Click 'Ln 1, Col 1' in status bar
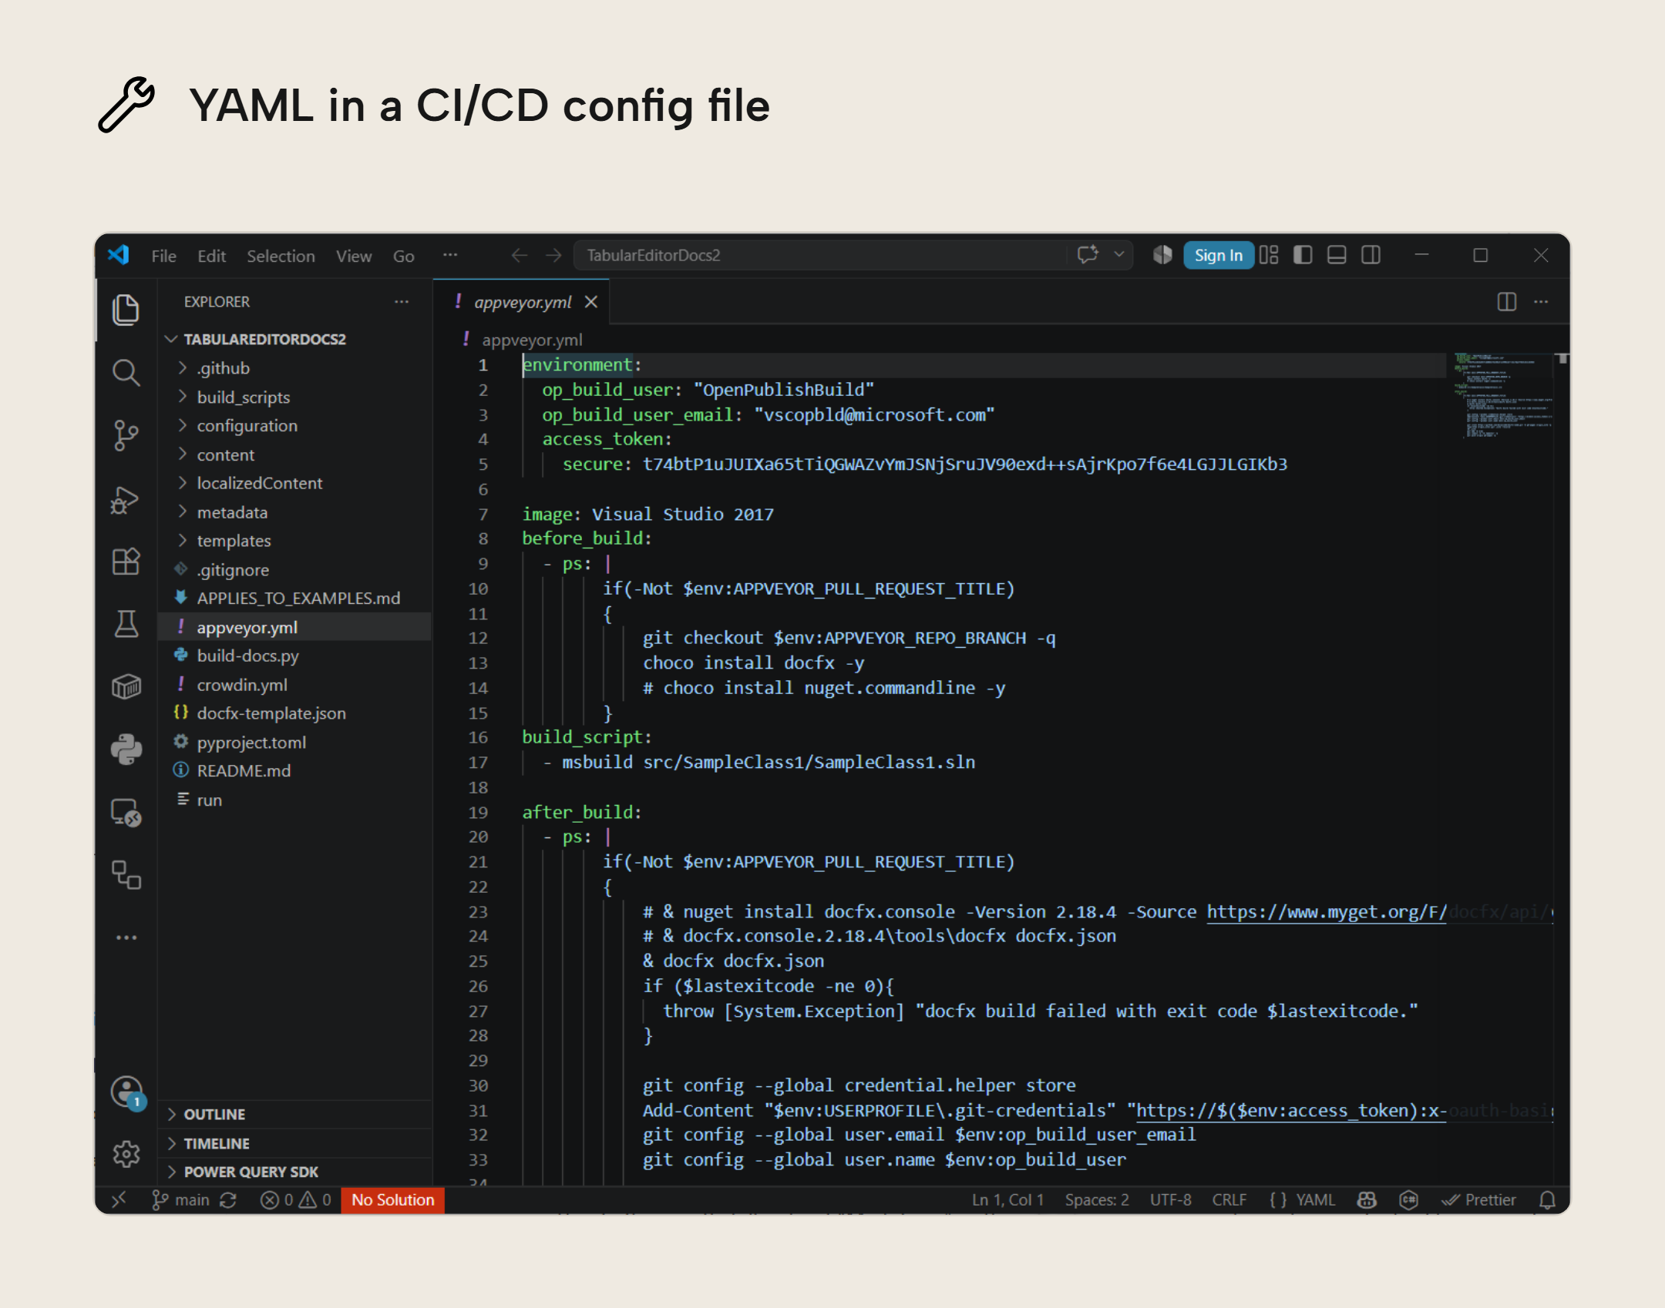The image size is (1665, 1308). (x=1007, y=1200)
